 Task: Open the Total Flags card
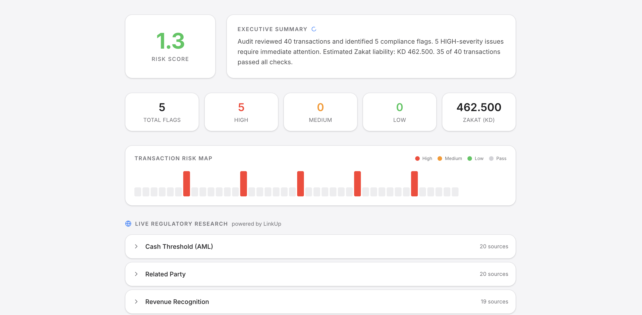[162, 112]
